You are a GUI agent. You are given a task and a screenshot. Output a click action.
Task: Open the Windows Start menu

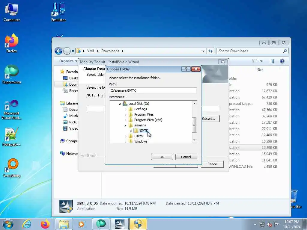point(8,224)
